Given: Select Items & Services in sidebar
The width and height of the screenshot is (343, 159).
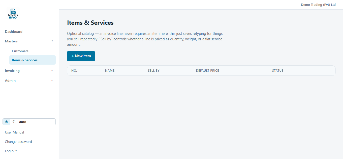Looking at the screenshot, I should tap(32, 60).
